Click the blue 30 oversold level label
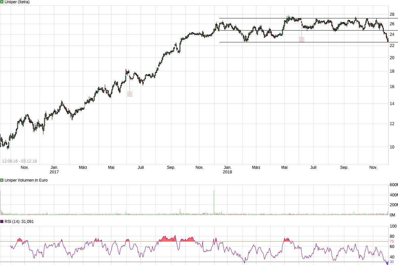This screenshot has width=398, height=265. (x=392, y=262)
